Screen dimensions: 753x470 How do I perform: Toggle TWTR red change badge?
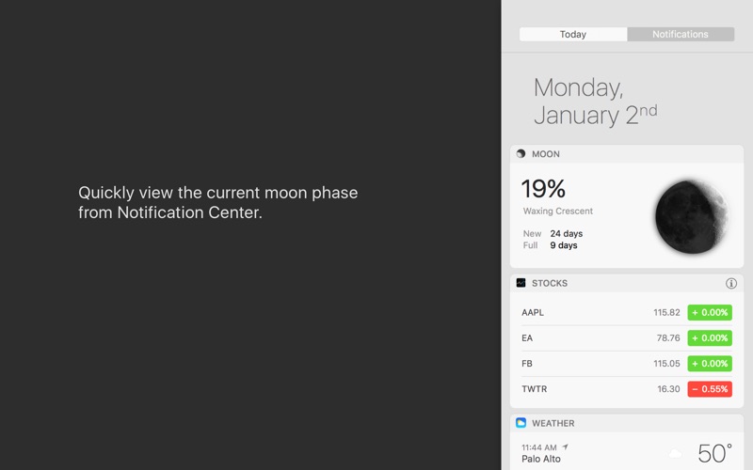click(710, 388)
